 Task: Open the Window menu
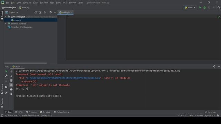click(73, 3)
